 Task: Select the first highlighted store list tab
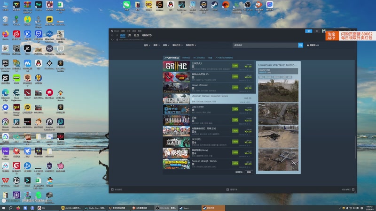[171, 58]
